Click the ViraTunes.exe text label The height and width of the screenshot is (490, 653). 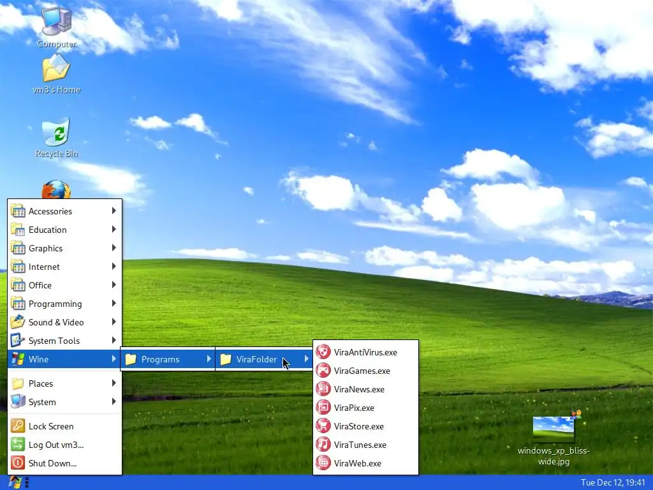[360, 445]
